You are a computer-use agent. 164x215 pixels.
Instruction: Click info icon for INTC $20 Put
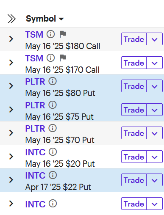[53, 152]
